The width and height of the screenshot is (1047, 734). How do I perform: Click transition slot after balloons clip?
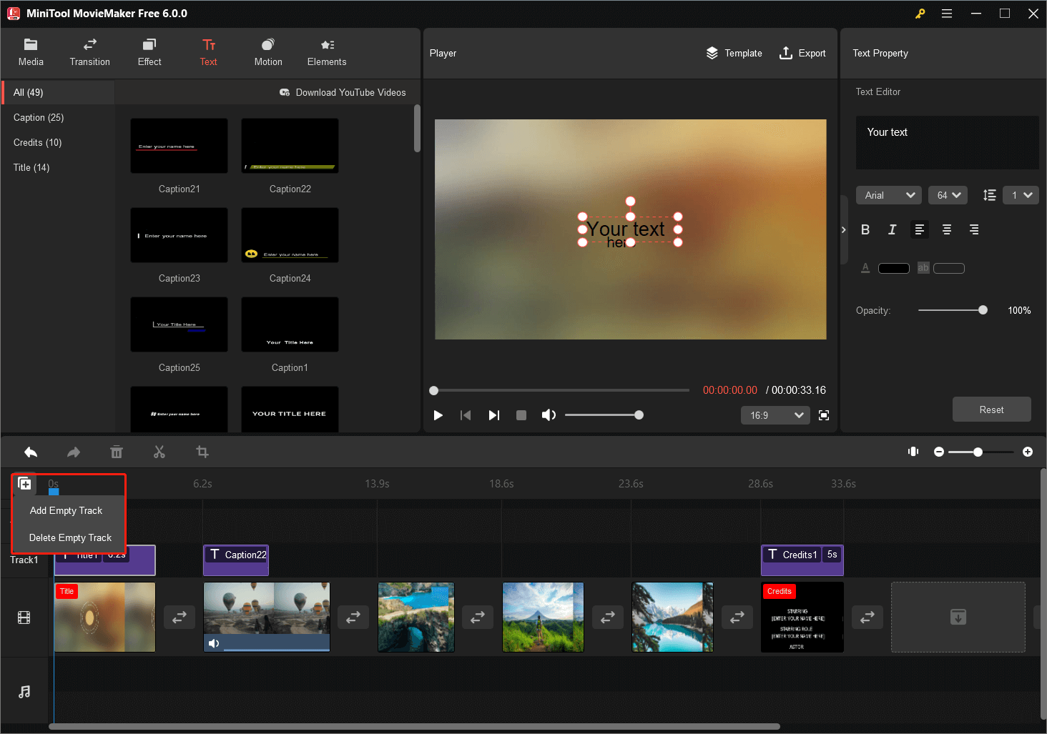coord(353,617)
